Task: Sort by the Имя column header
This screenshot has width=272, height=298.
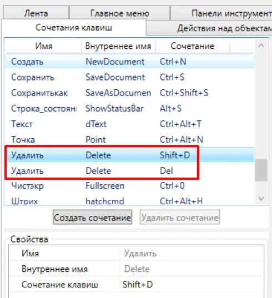Action: [44, 46]
